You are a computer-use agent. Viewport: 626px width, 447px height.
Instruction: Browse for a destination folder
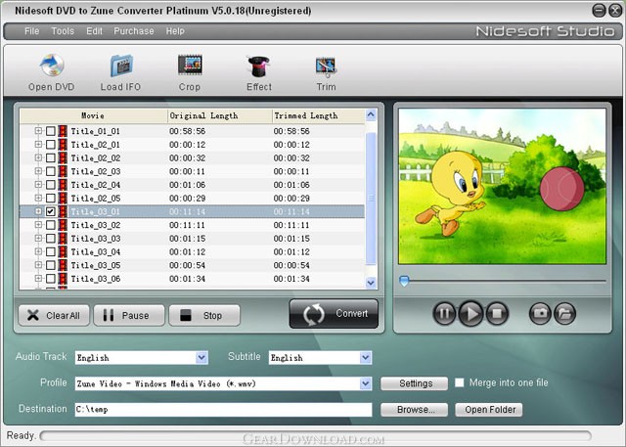(x=414, y=410)
